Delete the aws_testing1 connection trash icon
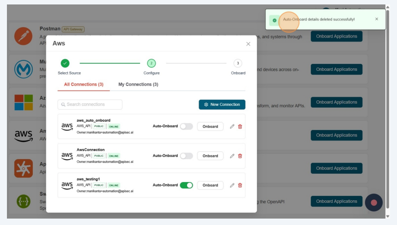 pyautogui.click(x=240, y=185)
